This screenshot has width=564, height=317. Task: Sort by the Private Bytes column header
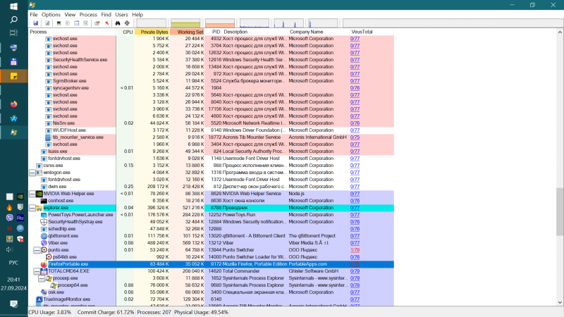pos(152,32)
